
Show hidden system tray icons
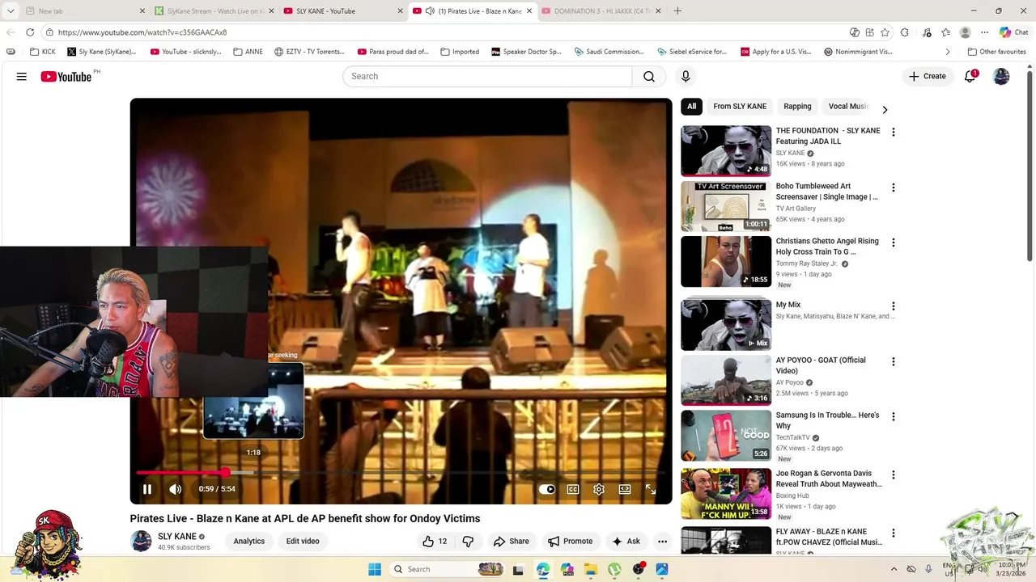(x=894, y=569)
